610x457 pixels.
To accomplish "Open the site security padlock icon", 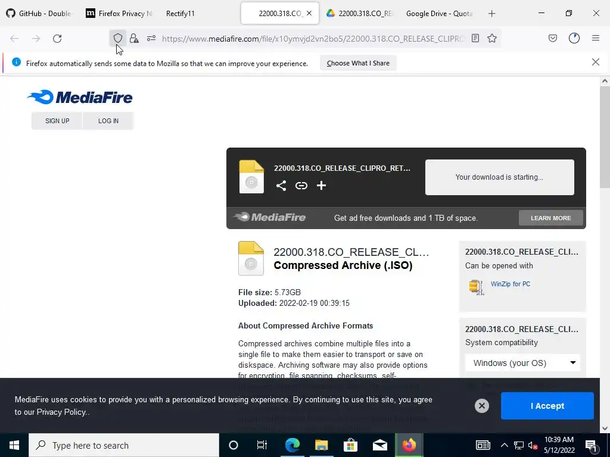I will tap(134, 38).
